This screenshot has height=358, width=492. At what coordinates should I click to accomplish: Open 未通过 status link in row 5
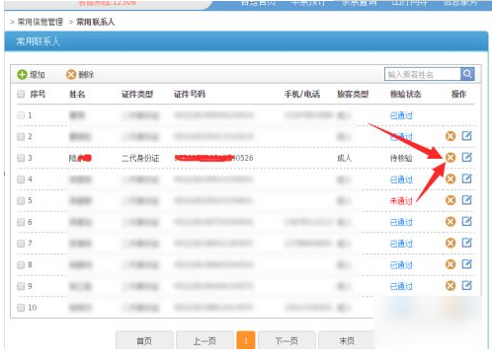coord(401,201)
